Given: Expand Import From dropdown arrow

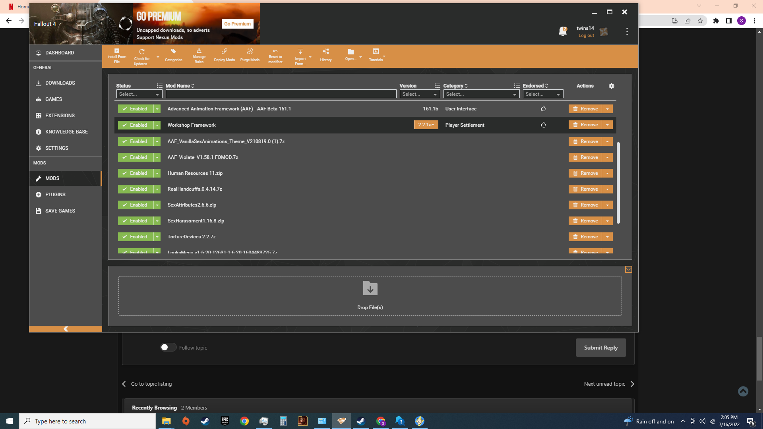Looking at the screenshot, I should tap(310, 57).
